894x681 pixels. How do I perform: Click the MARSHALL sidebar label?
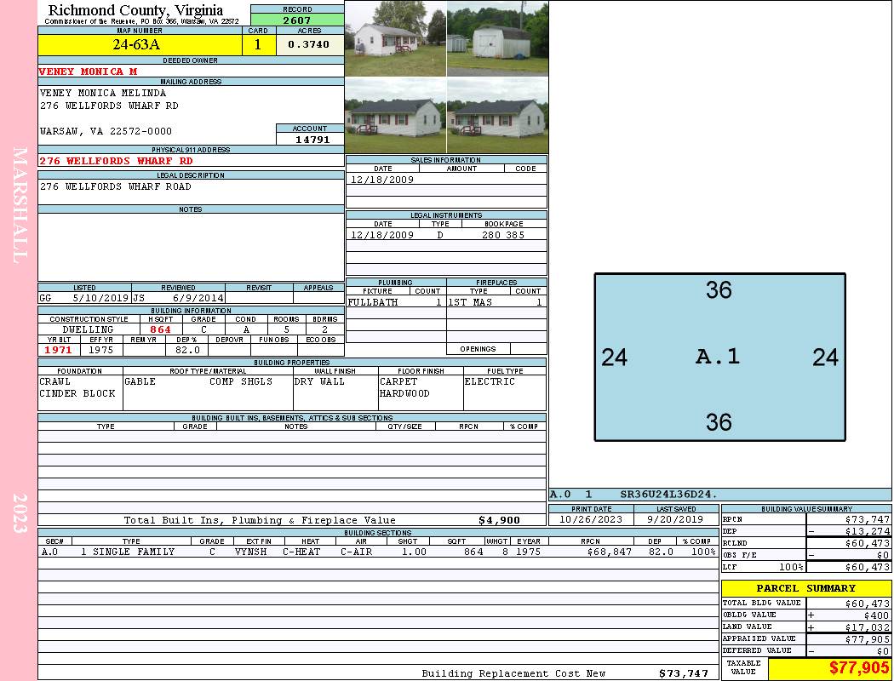[x=20, y=205]
